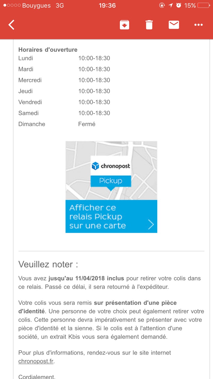213x379 pixels.
Task: Tap the back arrow to return to inbox
Action: (x=12, y=25)
